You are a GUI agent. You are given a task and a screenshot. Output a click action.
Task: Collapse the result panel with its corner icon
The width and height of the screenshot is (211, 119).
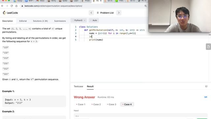206,86
